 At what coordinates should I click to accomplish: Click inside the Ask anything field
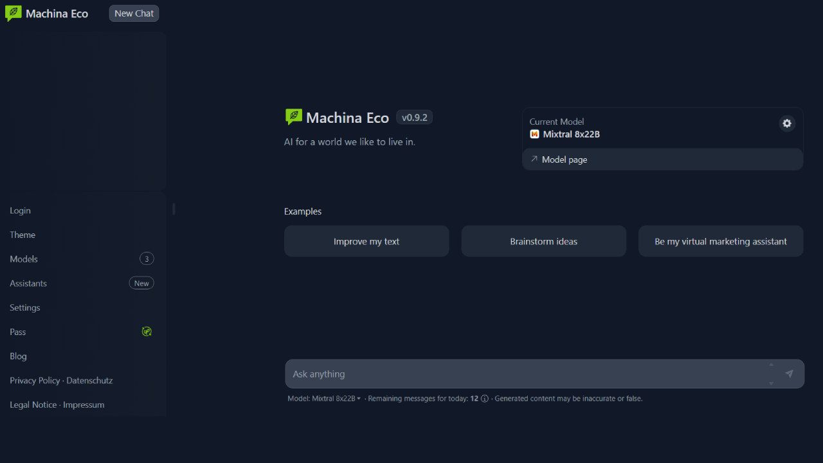coord(514,374)
